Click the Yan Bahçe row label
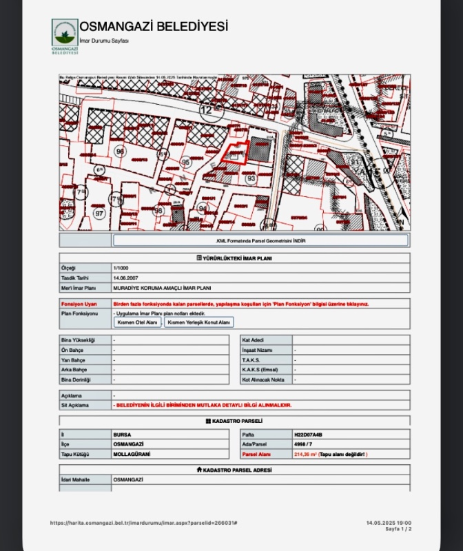The width and height of the screenshot is (463, 551). tap(73, 360)
